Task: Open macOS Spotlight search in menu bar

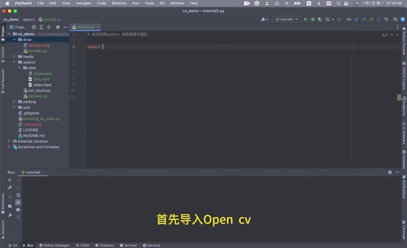Action: click(x=338, y=3)
